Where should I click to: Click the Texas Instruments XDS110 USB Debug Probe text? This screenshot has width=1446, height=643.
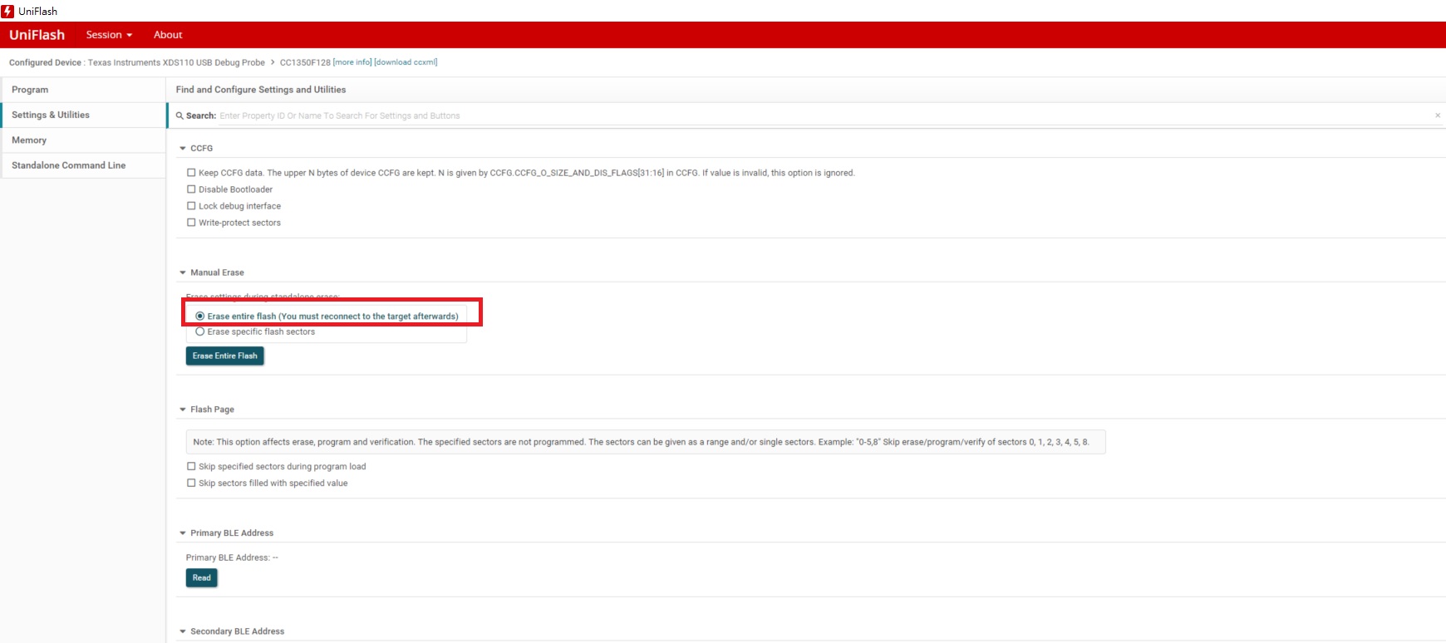click(176, 62)
